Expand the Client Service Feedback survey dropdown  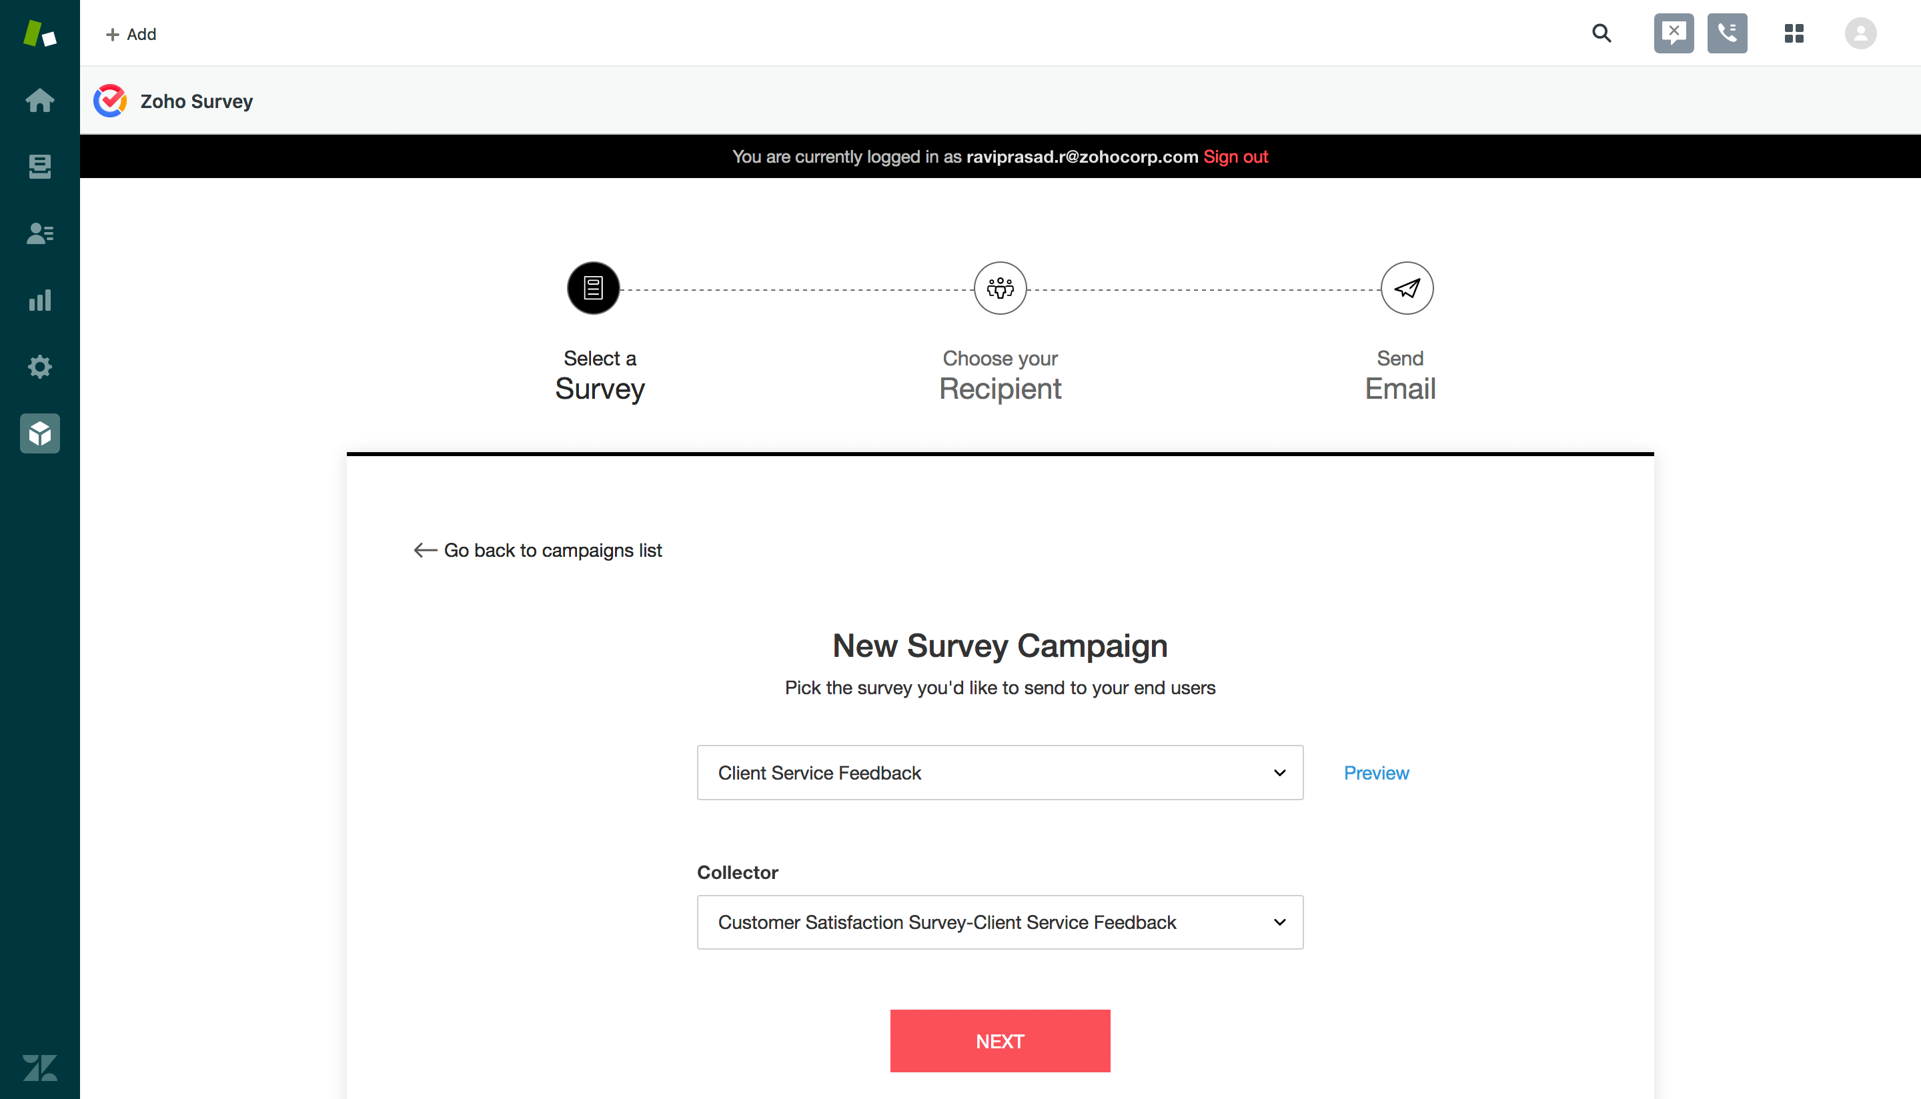pyautogui.click(x=999, y=772)
